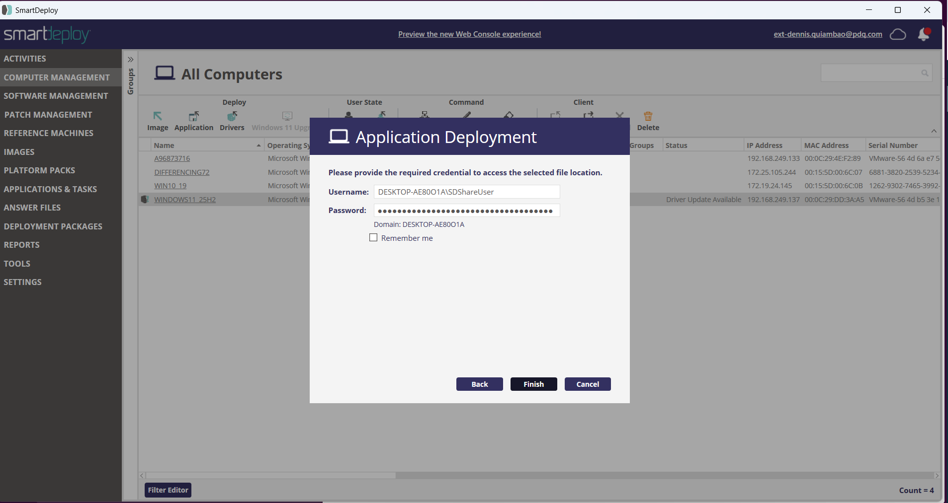Open the notifications bell icon
This screenshot has width=948, height=503.
click(x=924, y=34)
